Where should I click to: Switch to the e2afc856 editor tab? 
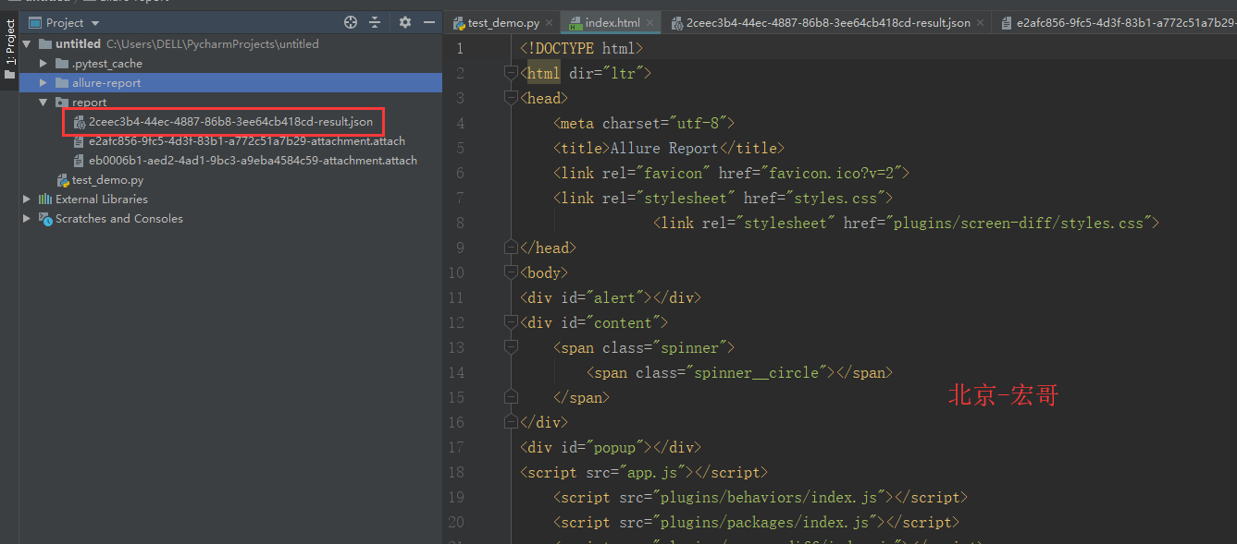(1117, 23)
